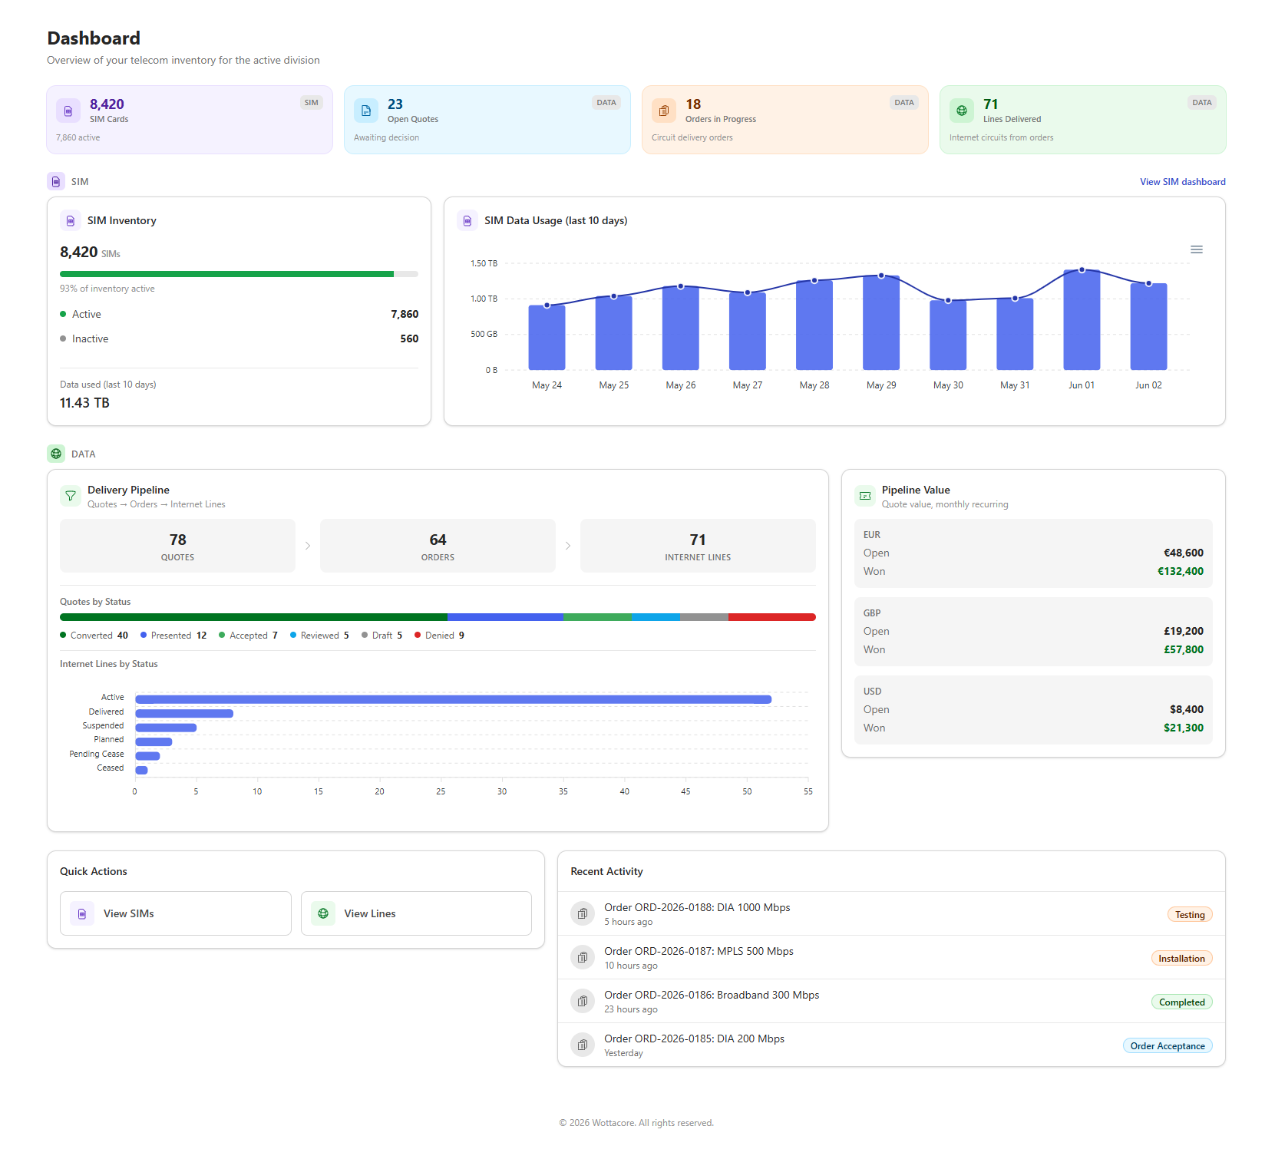Select the 78 Quotes pipeline box
This screenshot has width=1275, height=1159.
click(177, 546)
